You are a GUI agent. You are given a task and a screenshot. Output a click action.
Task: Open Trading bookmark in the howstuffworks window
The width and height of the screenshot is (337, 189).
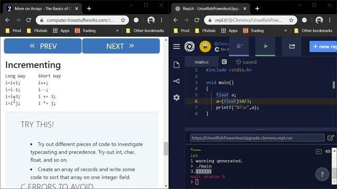85,30
